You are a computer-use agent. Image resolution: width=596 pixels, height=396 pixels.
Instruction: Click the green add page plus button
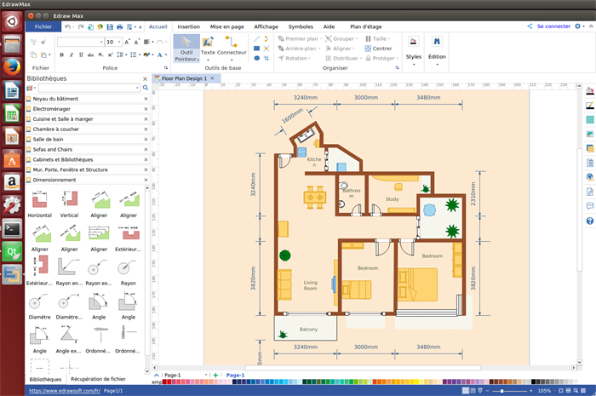click(215, 375)
